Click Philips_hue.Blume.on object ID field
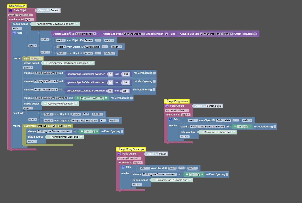 85,121
